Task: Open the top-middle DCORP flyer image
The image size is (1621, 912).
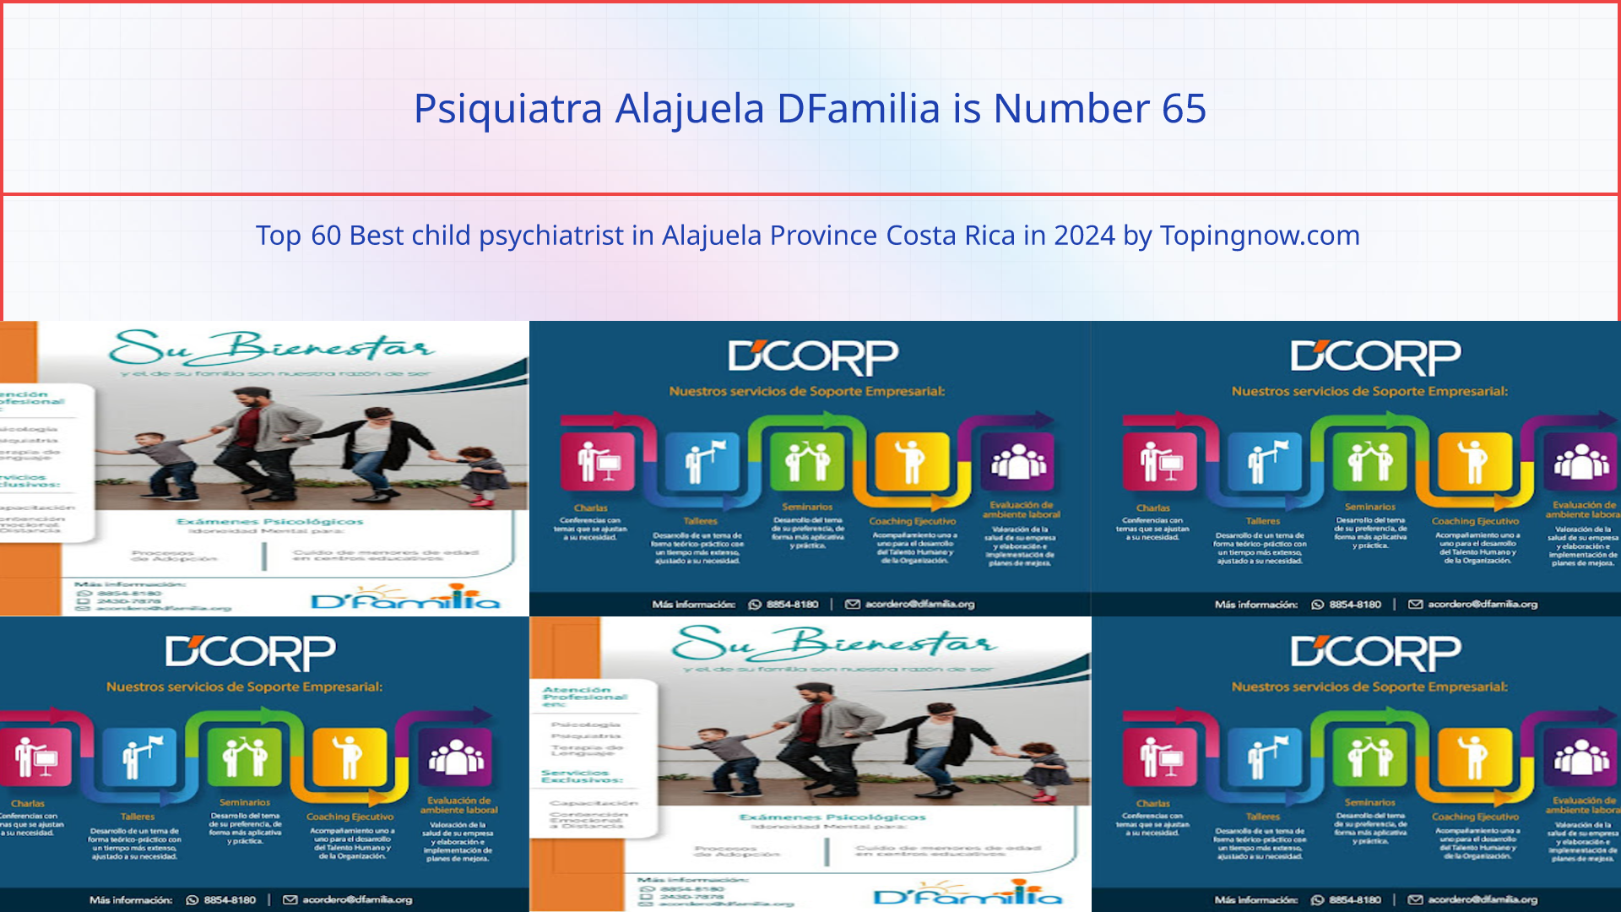Action: coord(810,468)
